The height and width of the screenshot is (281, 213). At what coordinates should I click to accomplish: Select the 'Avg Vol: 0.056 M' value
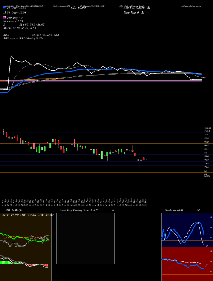point(137,8)
